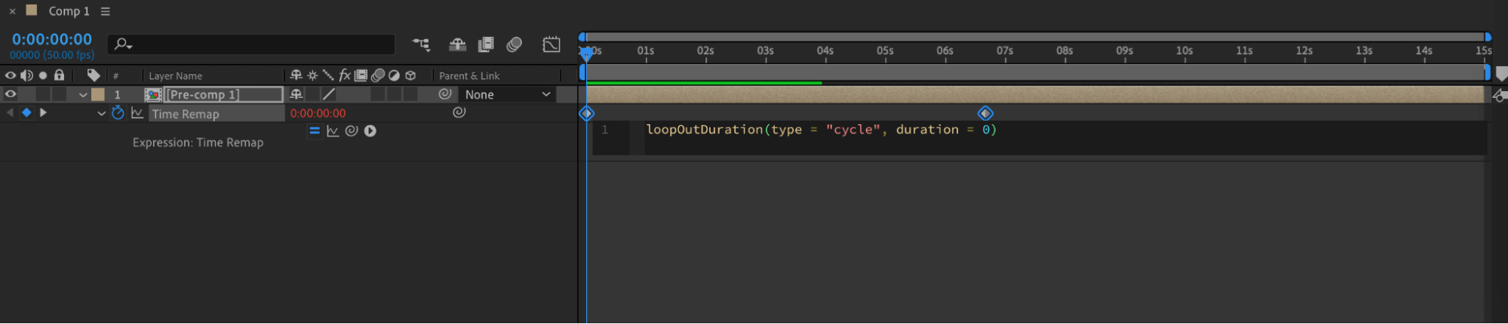The width and height of the screenshot is (1508, 324).
Task: Collapse the Time Remap property
Action: pos(101,114)
